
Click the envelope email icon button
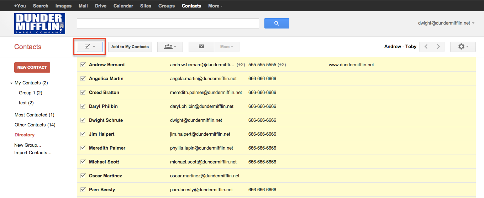click(201, 47)
